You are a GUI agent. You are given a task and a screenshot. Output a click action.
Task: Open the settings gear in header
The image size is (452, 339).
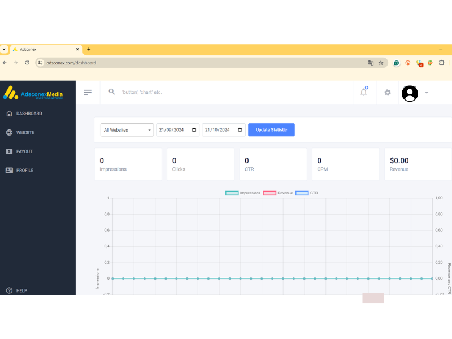click(x=388, y=92)
